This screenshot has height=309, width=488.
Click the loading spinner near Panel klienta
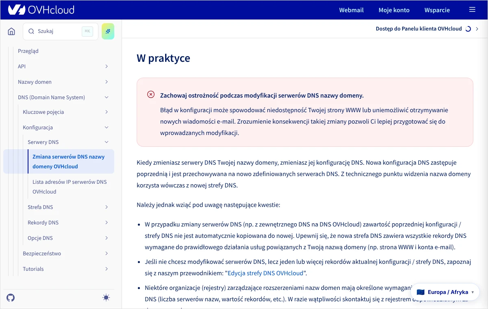[x=468, y=29]
